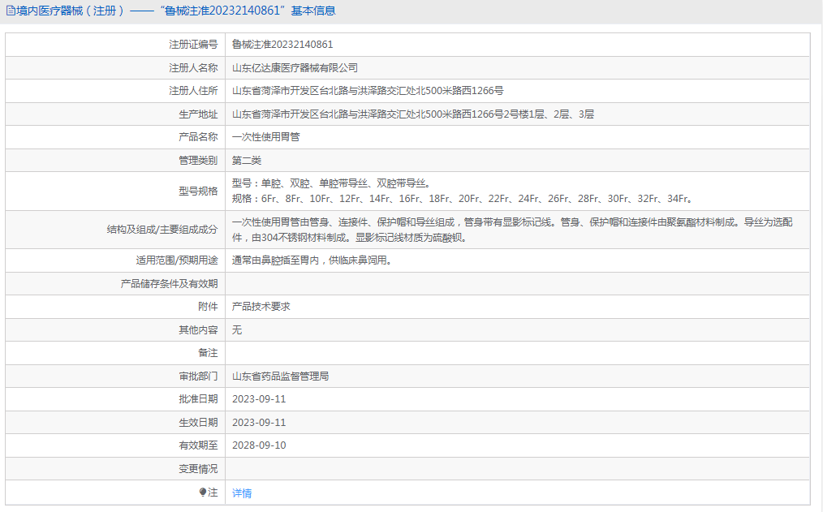This screenshot has height=512, width=823.
Task: Click the 产品名称 label
Action: [198, 137]
